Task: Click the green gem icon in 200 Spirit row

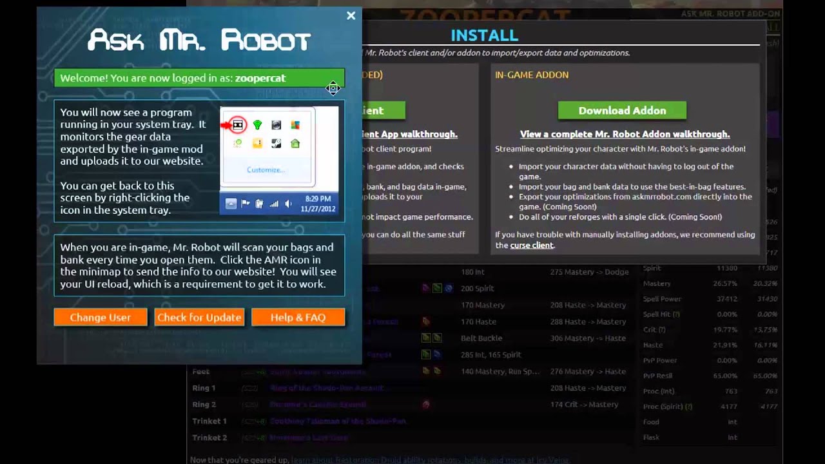Action: tap(437, 288)
